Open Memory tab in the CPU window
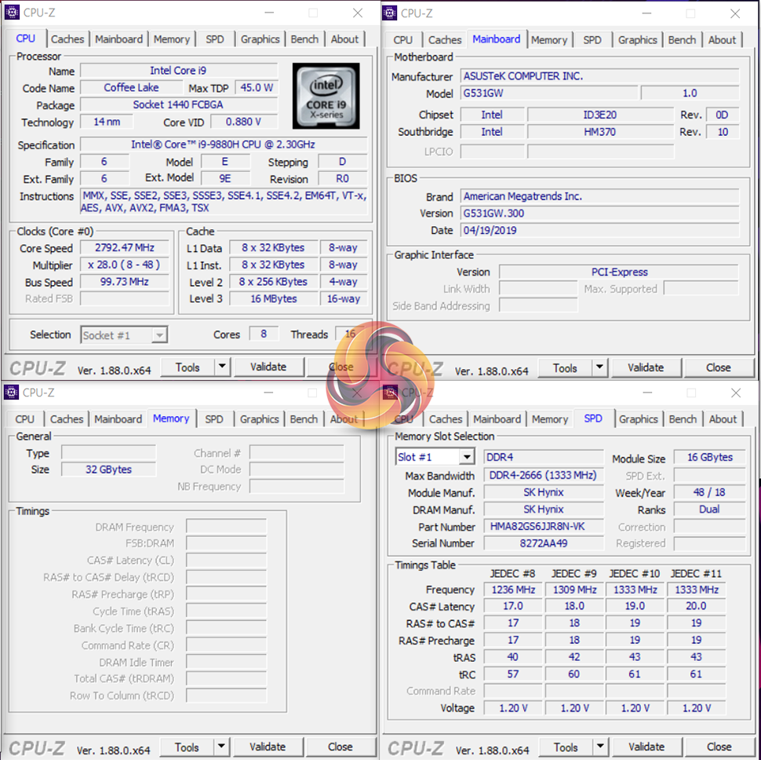761x760 pixels. [x=172, y=39]
